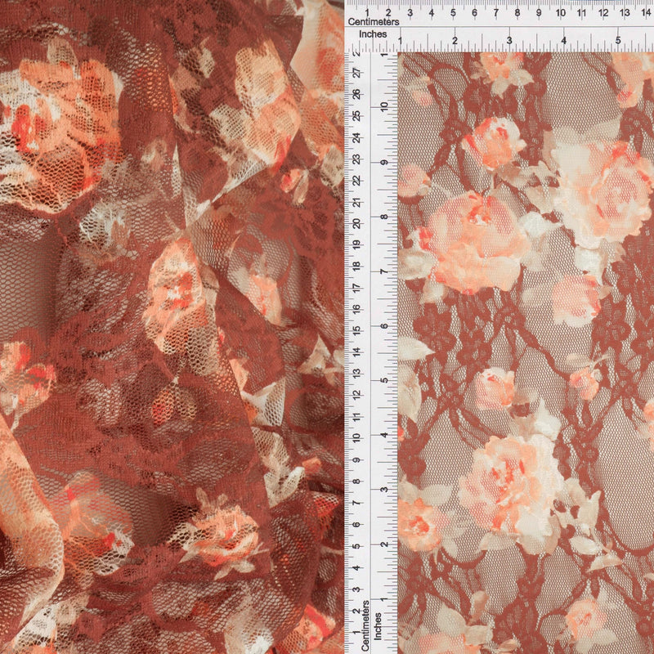Screen dimensions: 654x654
Task: Click the vertical ruler's "Inches" label
Action: pyautogui.click(x=378, y=626)
